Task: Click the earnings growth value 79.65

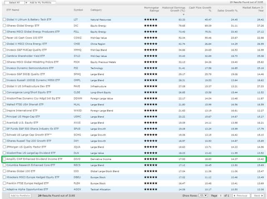Action: [182, 26]
